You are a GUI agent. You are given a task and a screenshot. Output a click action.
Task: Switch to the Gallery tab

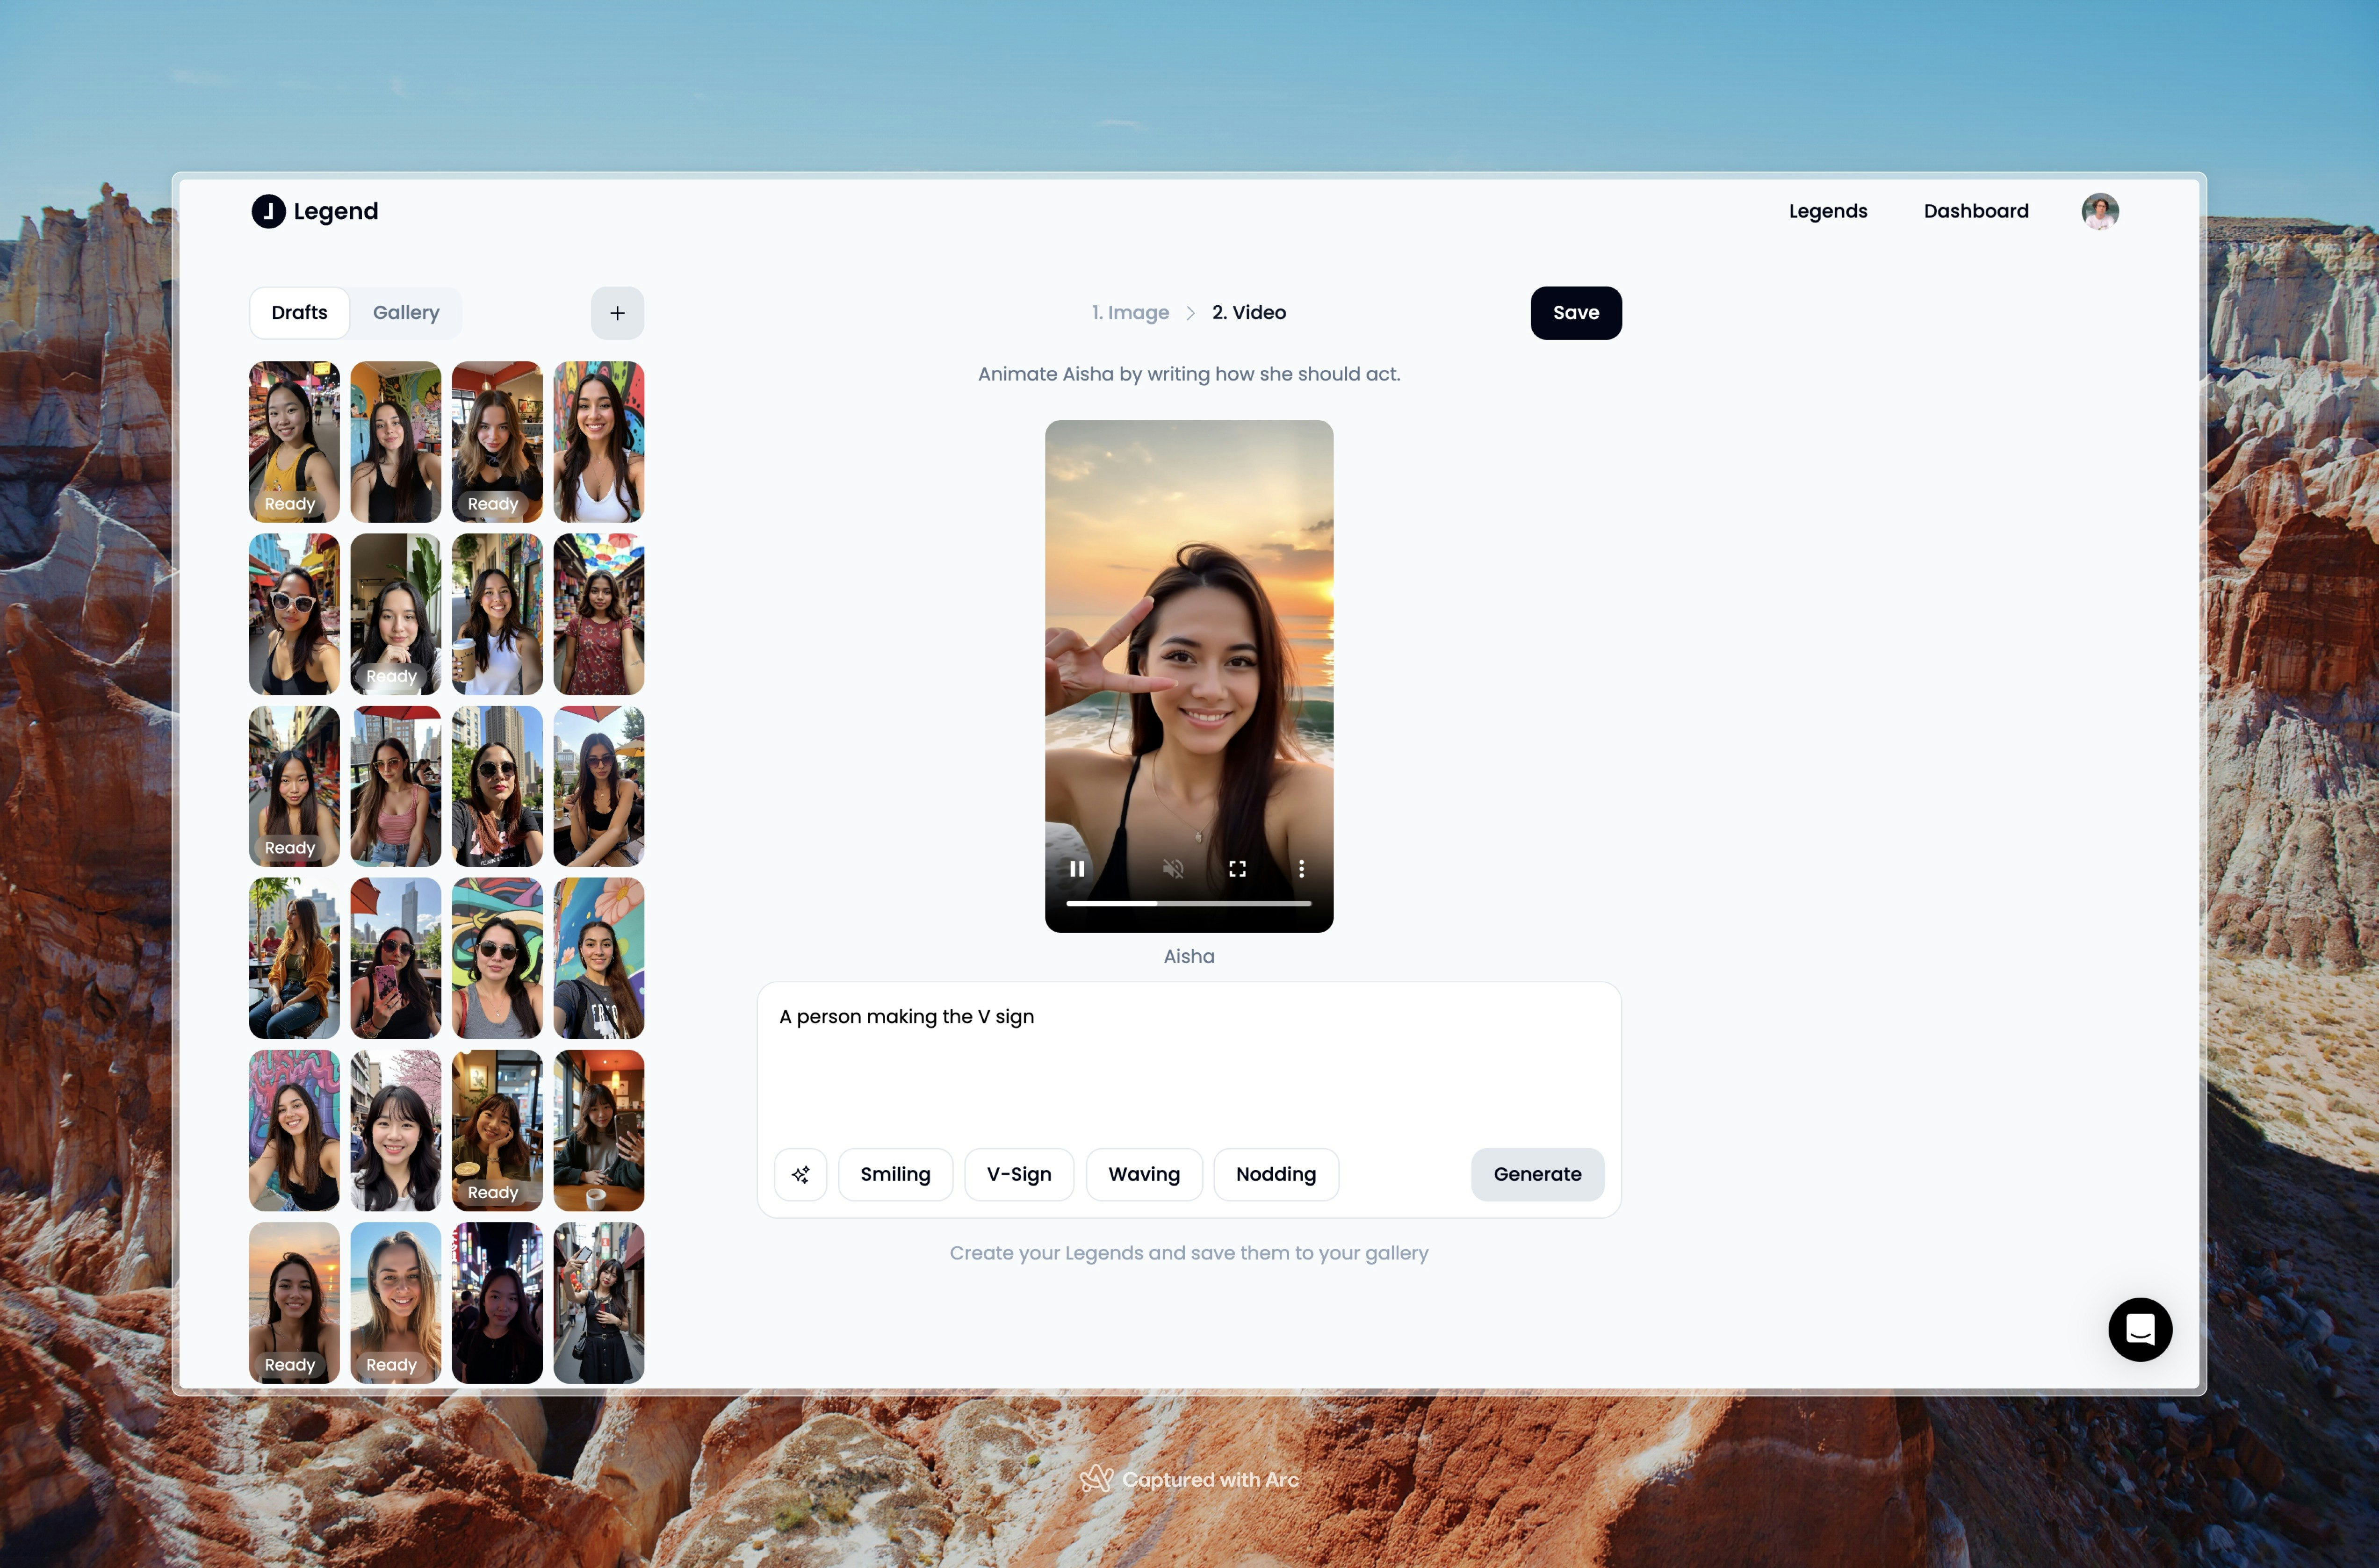coord(406,313)
